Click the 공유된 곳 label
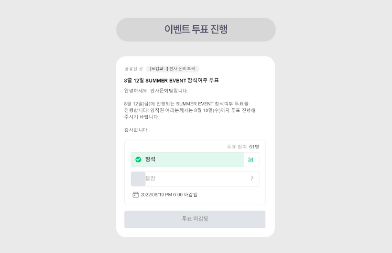392x253 pixels. coord(133,69)
